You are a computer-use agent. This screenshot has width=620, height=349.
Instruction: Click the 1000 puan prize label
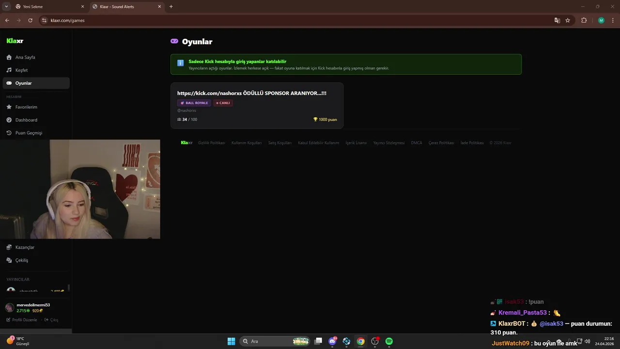[x=325, y=119]
